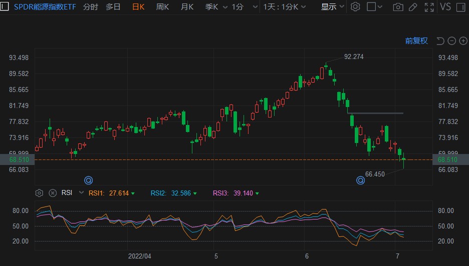Open RSI indicator settings gear
This screenshot has width=469, height=266.
(39, 193)
